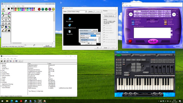Click the Talk It! pink button
The height and width of the screenshot is (103, 183).
[x=153, y=41]
